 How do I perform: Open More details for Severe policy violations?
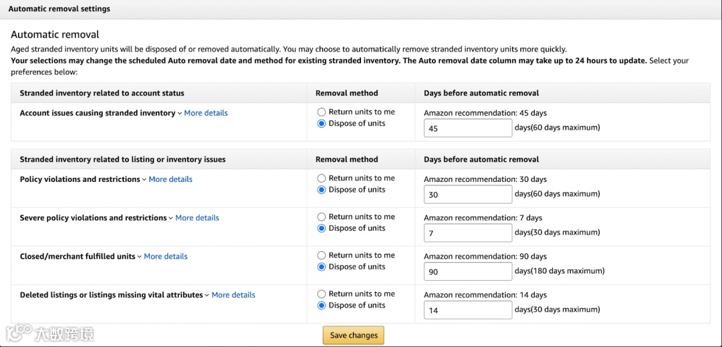click(197, 218)
